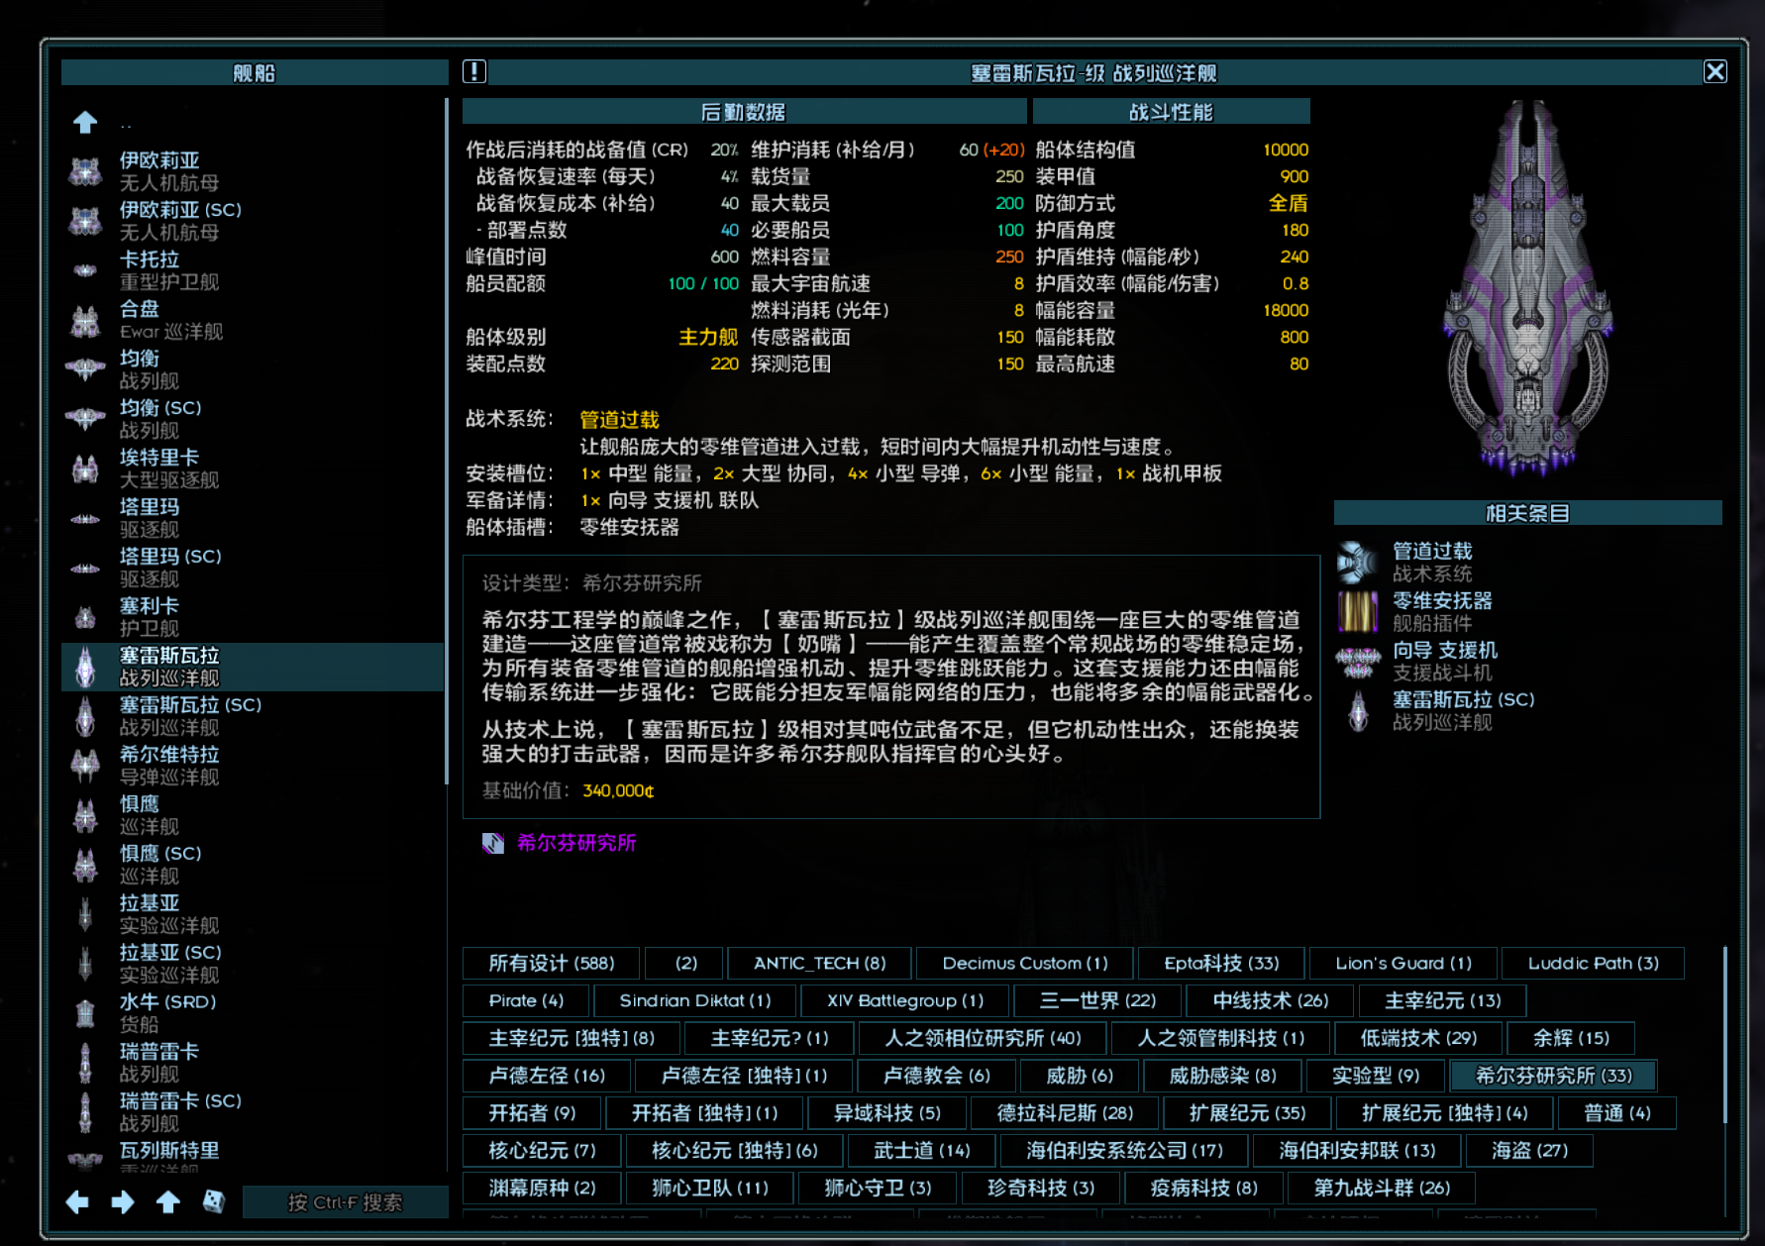The height and width of the screenshot is (1246, 1765).
Task: Click the 零维安抚器 hullmod icon
Action: pyautogui.click(x=1358, y=612)
